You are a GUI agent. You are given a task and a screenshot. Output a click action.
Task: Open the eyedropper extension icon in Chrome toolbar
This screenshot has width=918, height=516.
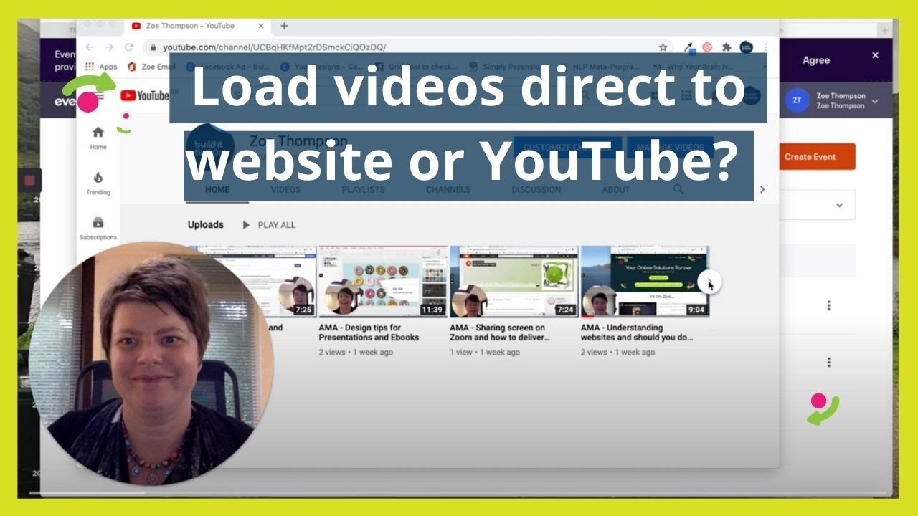(689, 47)
